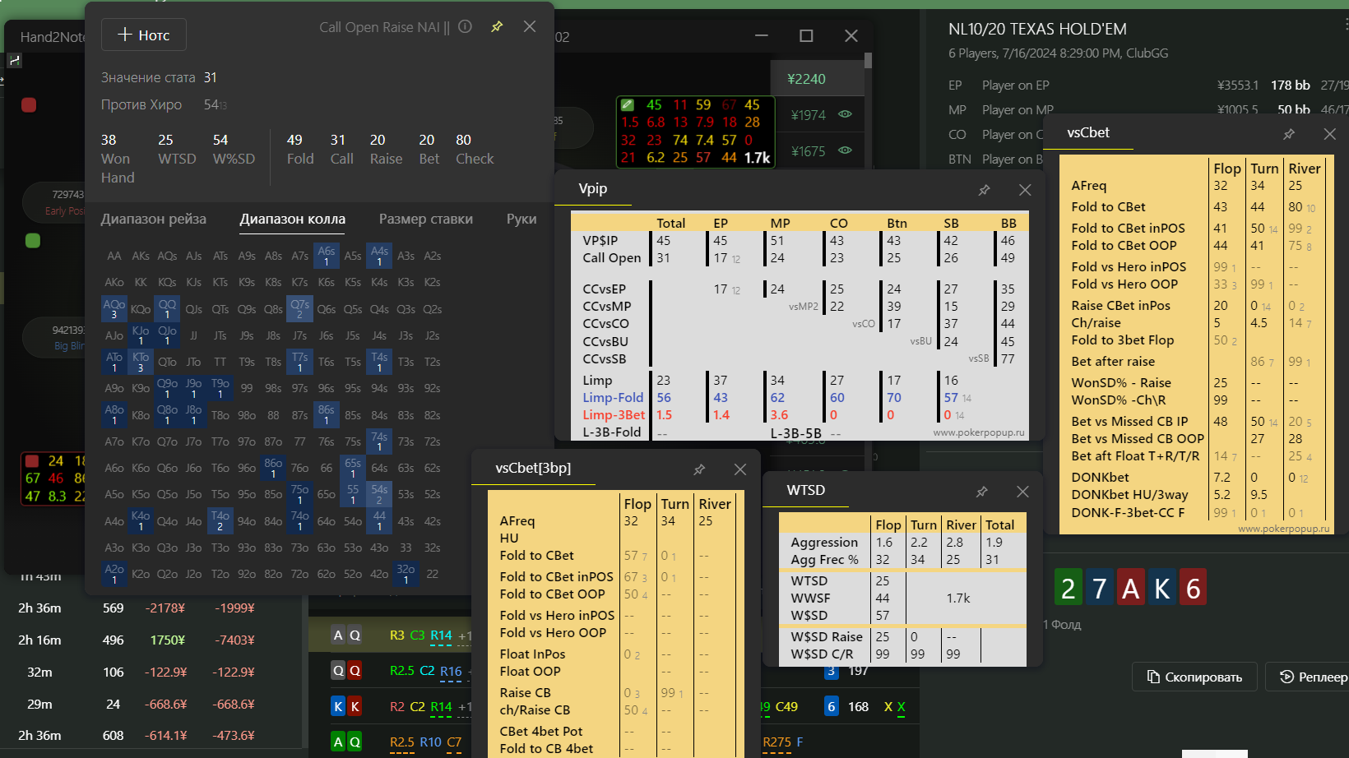The image size is (1349, 758).
Task: Select the session row showing 608 hands
Action: coord(152,735)
